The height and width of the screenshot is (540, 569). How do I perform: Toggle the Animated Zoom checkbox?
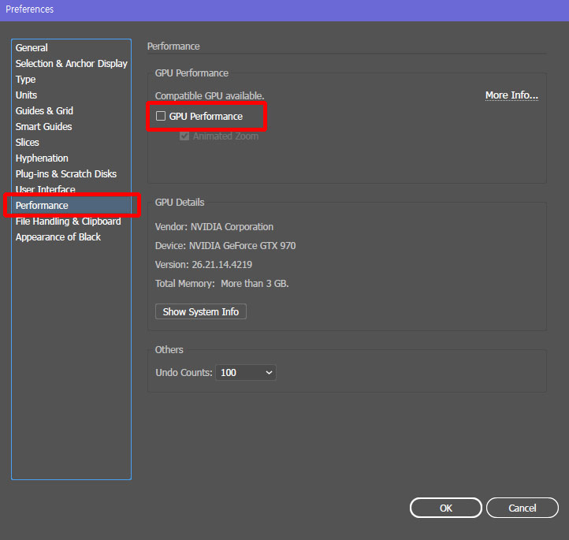point(184,136)
